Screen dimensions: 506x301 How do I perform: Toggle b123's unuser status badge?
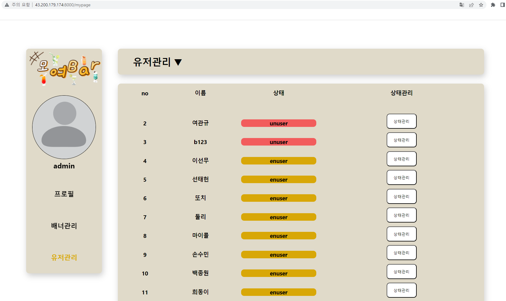(278, 142)
